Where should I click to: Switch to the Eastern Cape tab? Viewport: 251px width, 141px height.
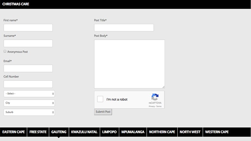tap(13, 132)
